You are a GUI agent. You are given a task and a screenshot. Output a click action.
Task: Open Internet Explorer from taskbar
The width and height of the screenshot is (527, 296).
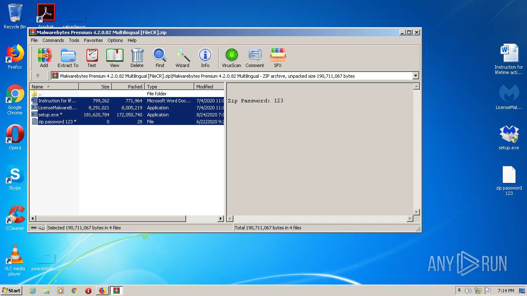[33, 291]
